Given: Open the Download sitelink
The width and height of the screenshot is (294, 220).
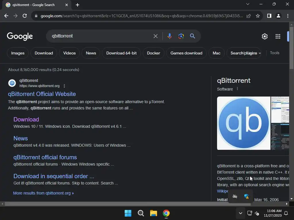Looking at the screenshot, I should pyautogui.click(x=26, y=119).
